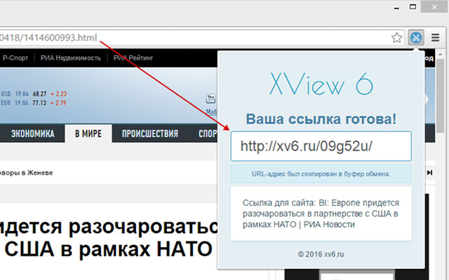Minimize the browser window

(x=396, y=8)
